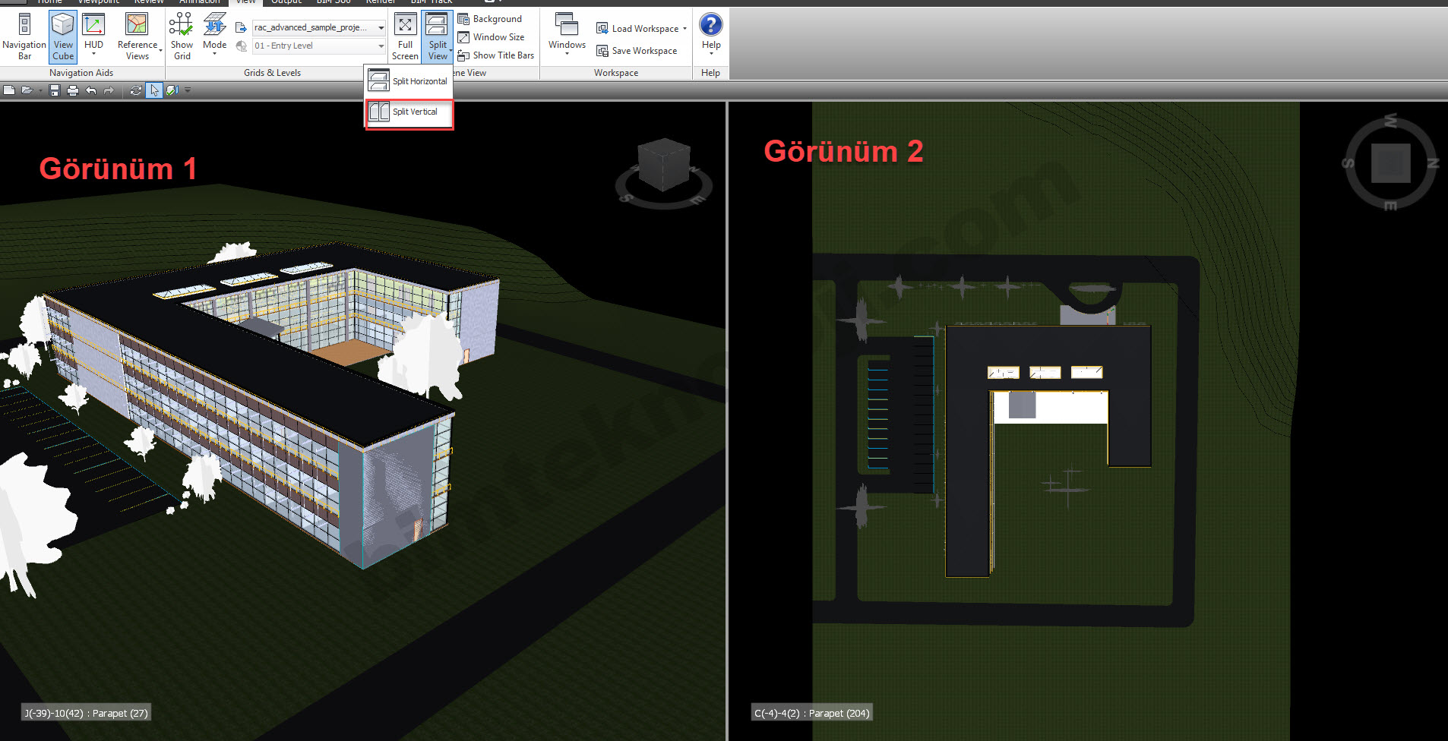
Task: Click the Show Title Bars icon
Action: pyautogui.click(x=463, y=55)
